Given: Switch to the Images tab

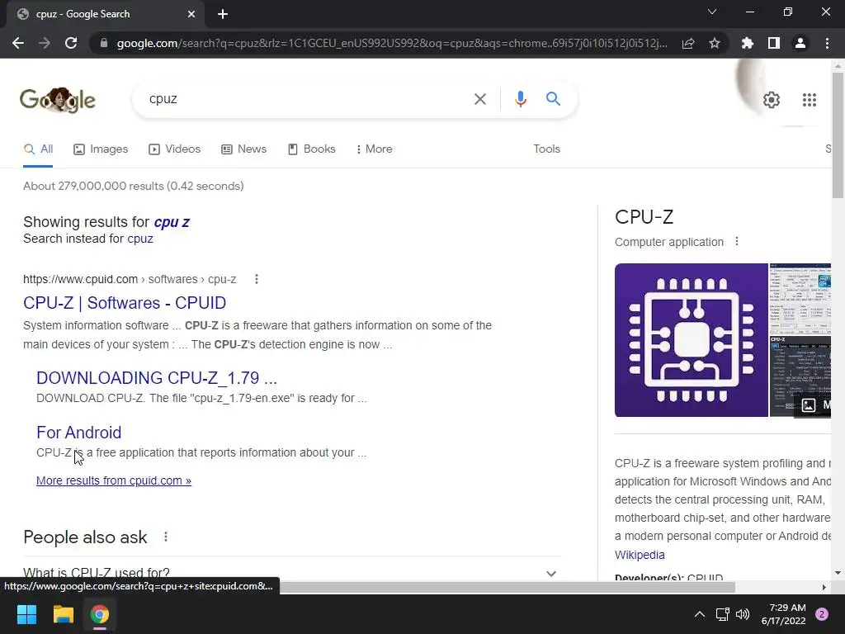Looking at the screenshot, I should click(101, 149).
